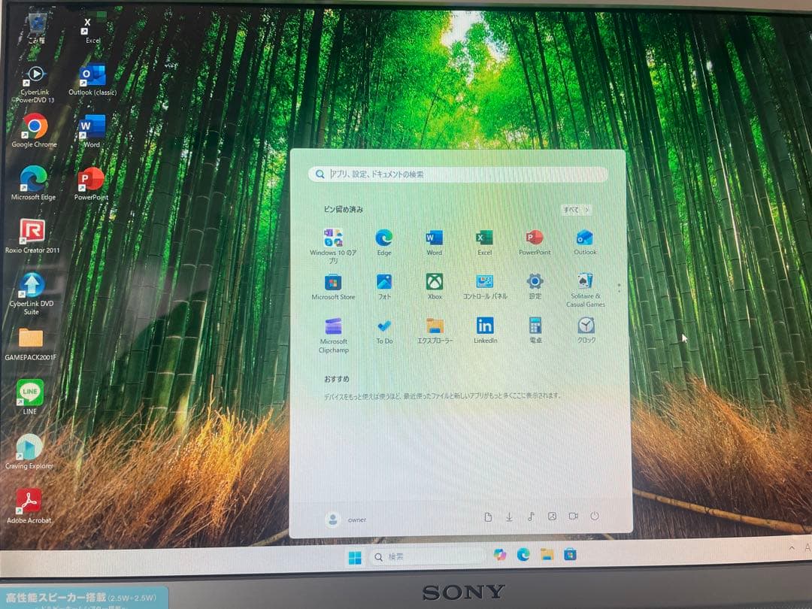Open PowerPoint from the Start menu
Screen dimensions: 812x609
click(535, 239)
